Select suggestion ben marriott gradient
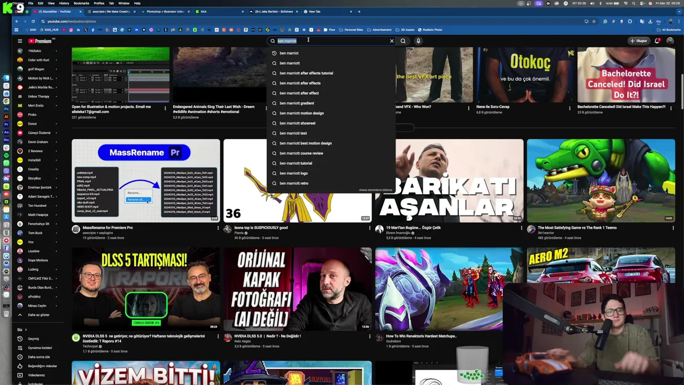 [x=331, y=103]
